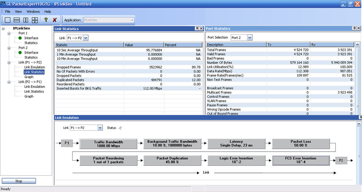This screenshot has width=362, height=192.
Task: Select Link Statistics under Link (P2 --> P1)
Action: (x=34, y=91)
